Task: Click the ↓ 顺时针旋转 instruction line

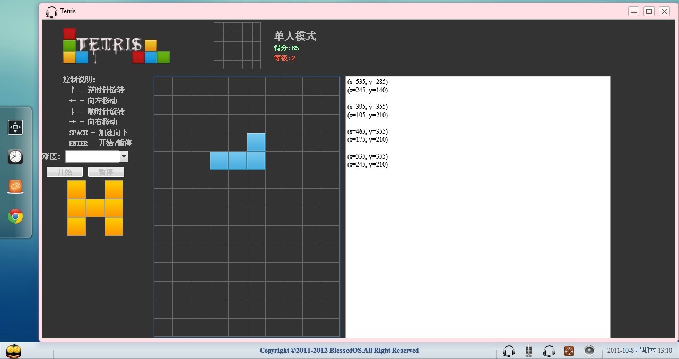Action: [x=97, y=111]
